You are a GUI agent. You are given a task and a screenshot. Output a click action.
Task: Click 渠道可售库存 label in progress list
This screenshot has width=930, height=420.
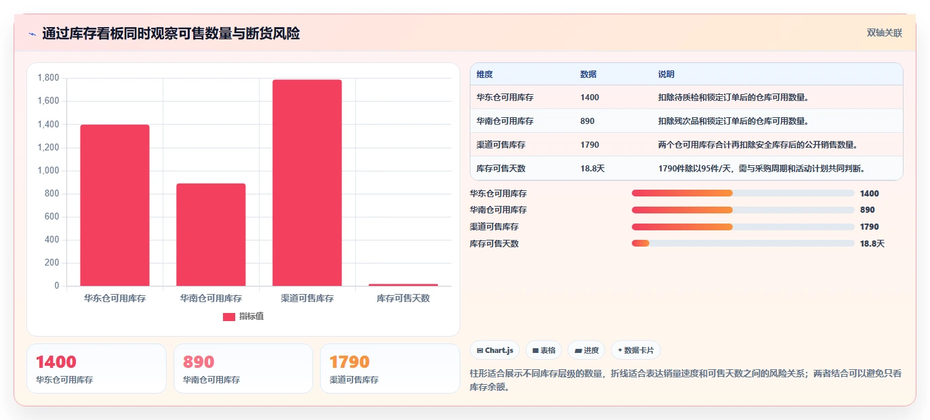click(x=494, y=227)
